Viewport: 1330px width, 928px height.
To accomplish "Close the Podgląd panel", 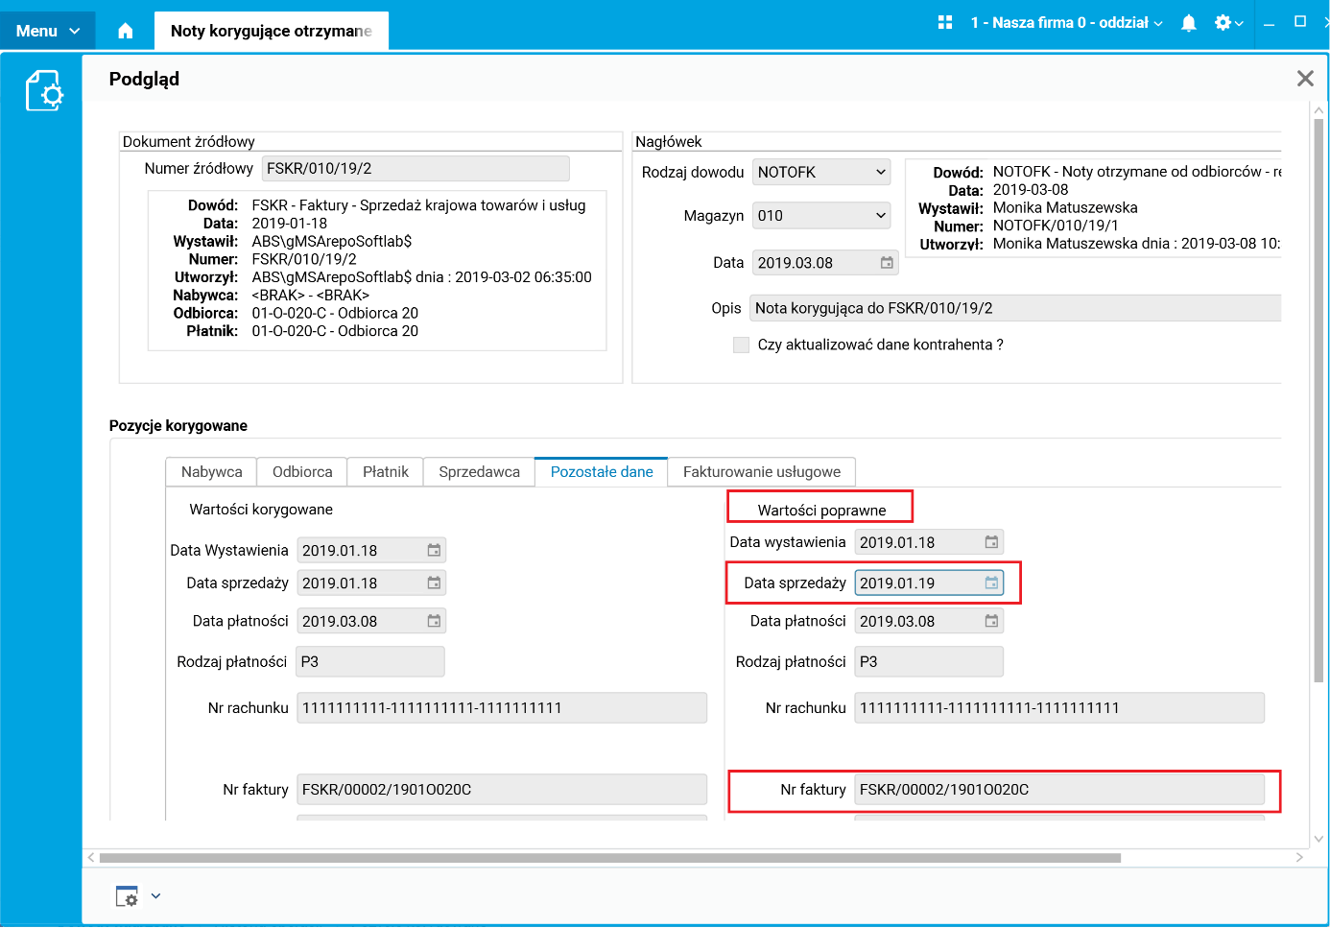I will coord(1305,79).
